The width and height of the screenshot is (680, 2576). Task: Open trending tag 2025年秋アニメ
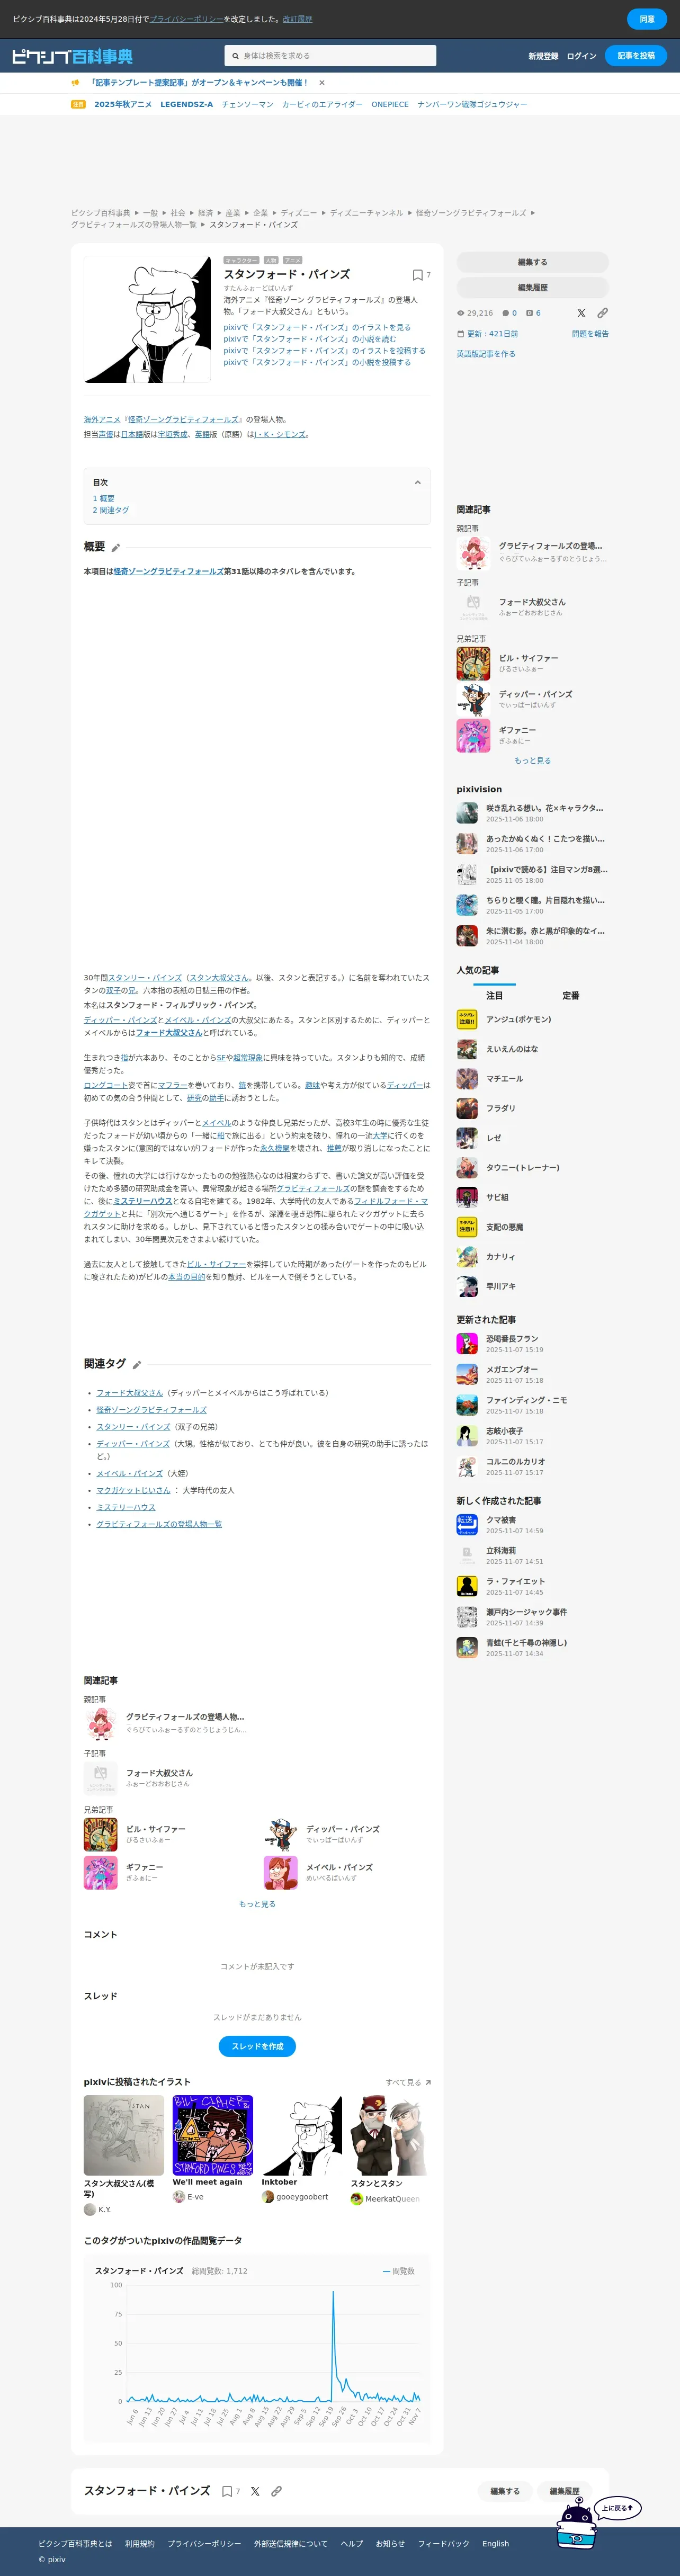coord(123,104)
